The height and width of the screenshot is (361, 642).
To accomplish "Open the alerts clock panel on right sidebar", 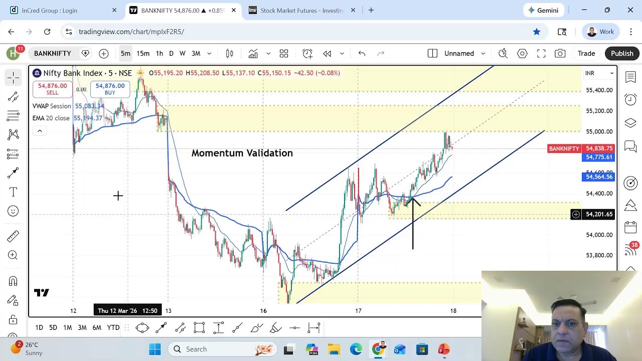I will click(630, 100).
